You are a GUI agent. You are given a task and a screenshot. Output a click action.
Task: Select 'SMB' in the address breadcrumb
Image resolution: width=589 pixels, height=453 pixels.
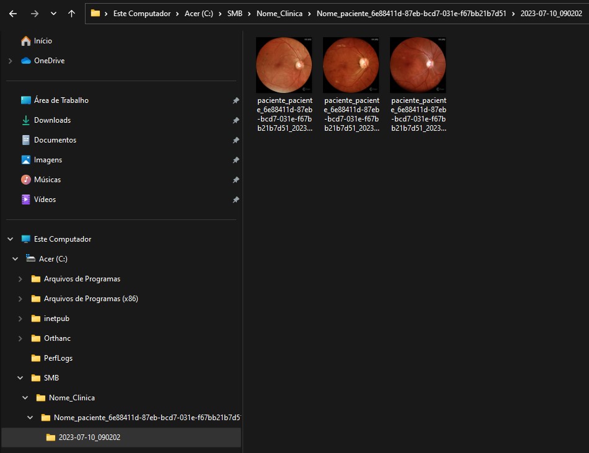[235, 14]
